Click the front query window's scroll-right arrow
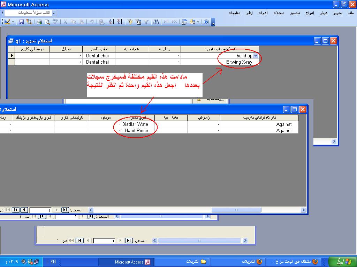The height and width of the screenshot is (267, 357). click(x=303, y=210)
